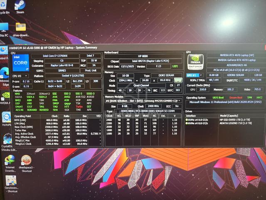Click the '8.00 GB' GPU memory field
This screenshot has width=266, height=200.
214,75
